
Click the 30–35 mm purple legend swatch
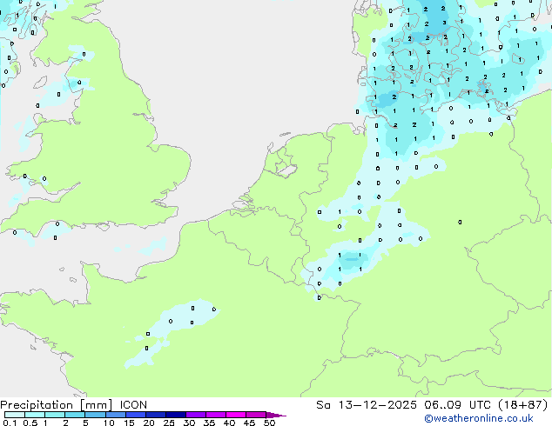[x=196, y=415]
